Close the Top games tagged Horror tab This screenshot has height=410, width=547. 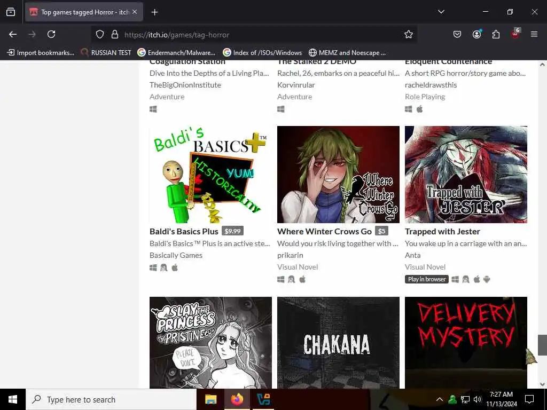tap(135, 12)
